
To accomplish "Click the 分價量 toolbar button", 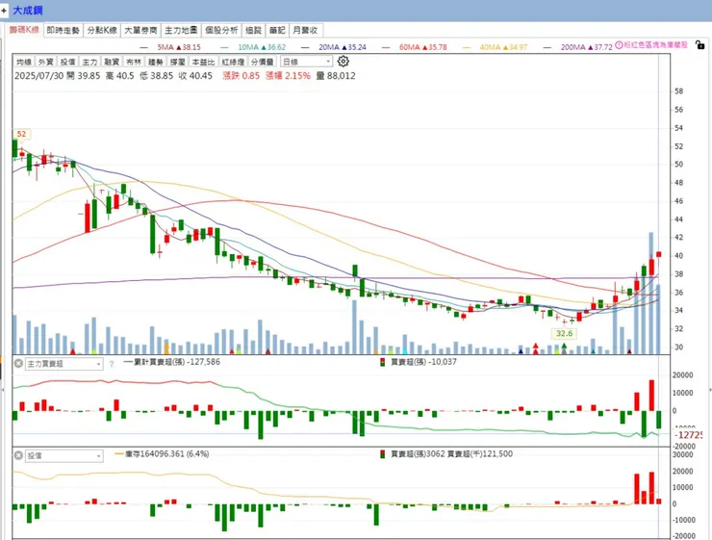I will pos(262,62).
